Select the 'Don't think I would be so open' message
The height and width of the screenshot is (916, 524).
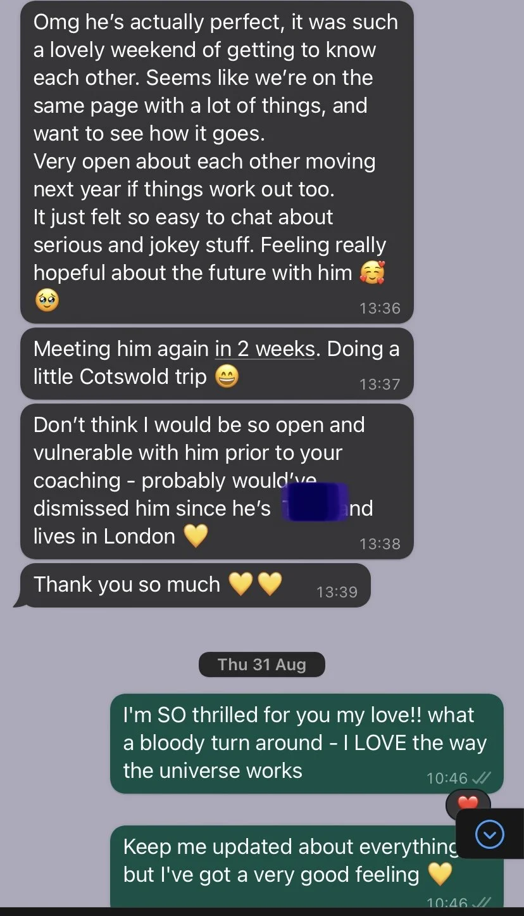coord(216,481)
